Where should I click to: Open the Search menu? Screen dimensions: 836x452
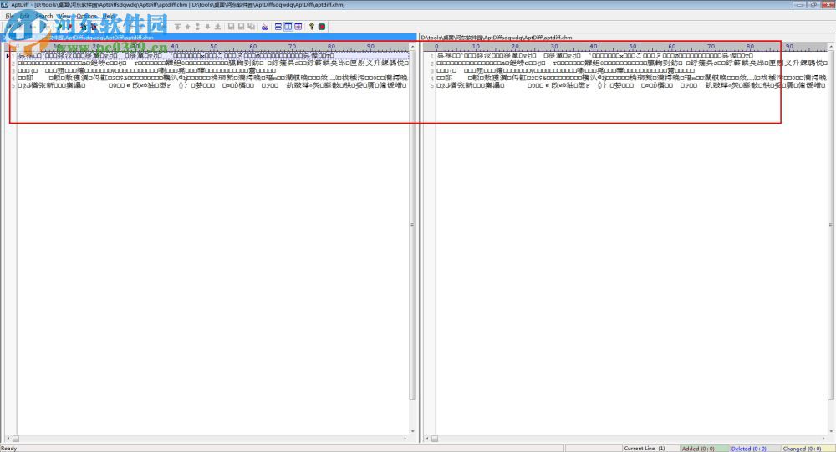(44, 16)
